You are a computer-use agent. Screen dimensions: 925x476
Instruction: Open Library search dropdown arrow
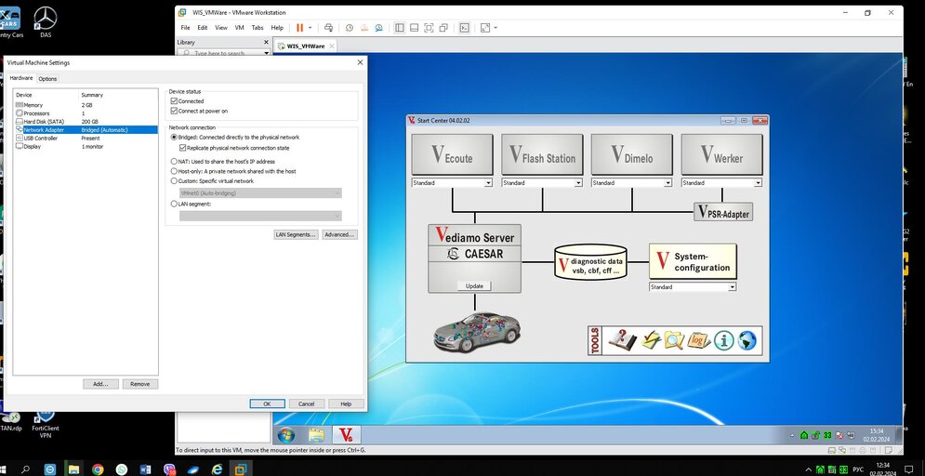click(x=266, y=53)
